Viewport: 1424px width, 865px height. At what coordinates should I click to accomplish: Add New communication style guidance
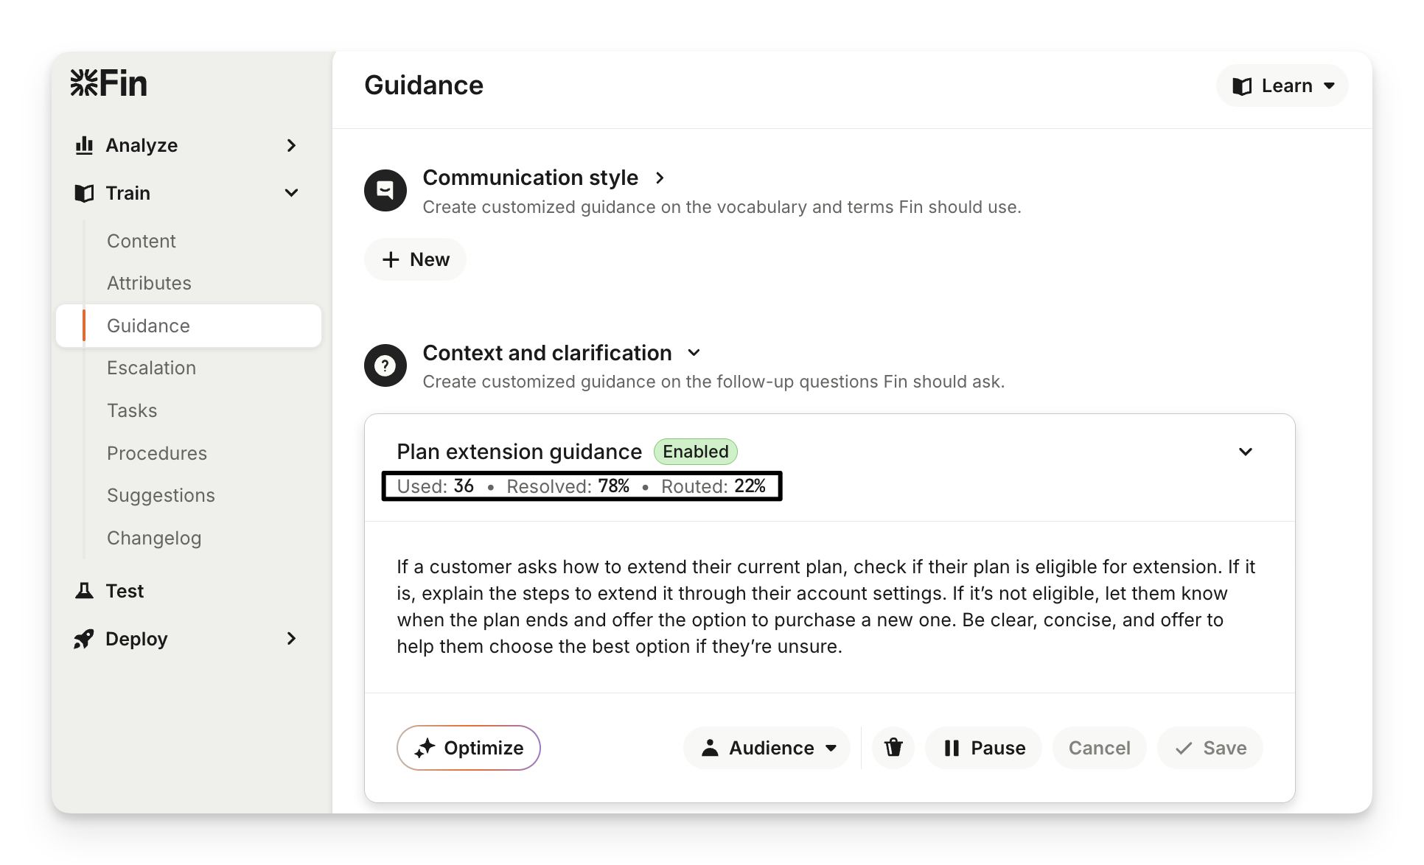pyautogui.click(x=415, y=259)
